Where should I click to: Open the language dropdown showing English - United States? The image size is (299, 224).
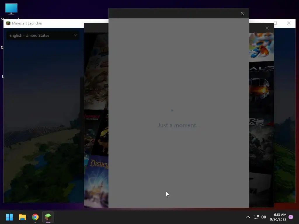click(43, 35)
